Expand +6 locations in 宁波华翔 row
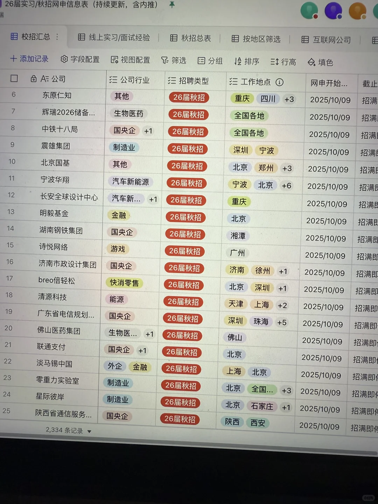Viewport: 378px width, 504px height. [286, 185]
